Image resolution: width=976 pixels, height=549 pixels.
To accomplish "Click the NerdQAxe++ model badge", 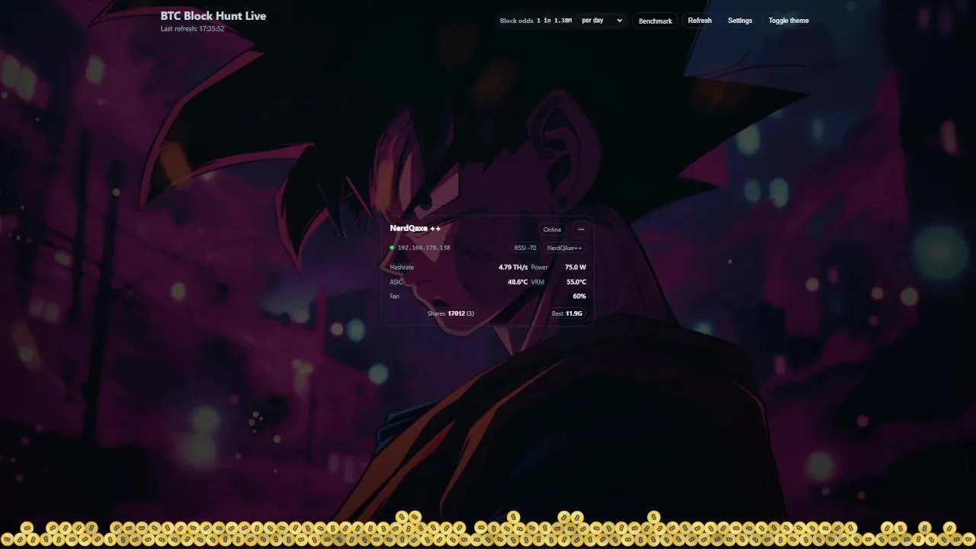I will 564,248.
